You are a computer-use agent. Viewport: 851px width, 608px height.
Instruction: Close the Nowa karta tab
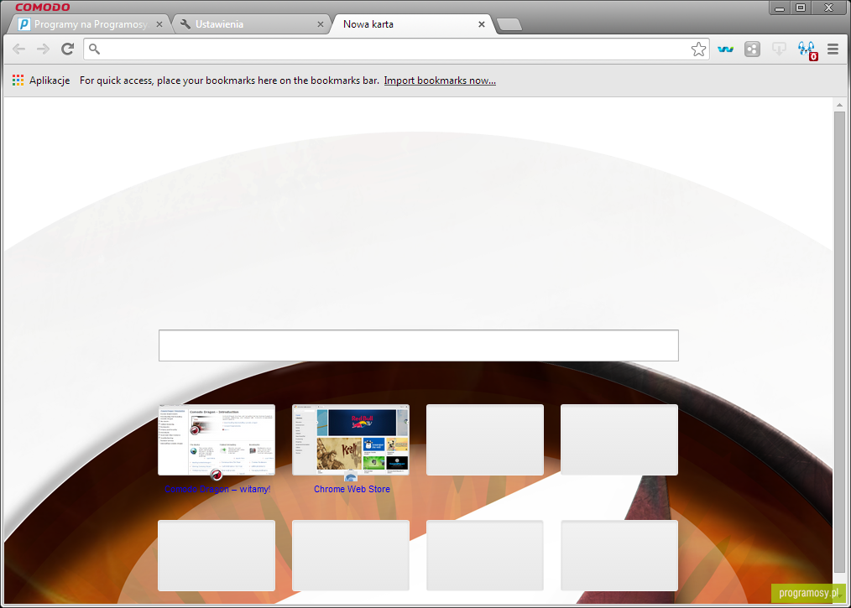482,24
